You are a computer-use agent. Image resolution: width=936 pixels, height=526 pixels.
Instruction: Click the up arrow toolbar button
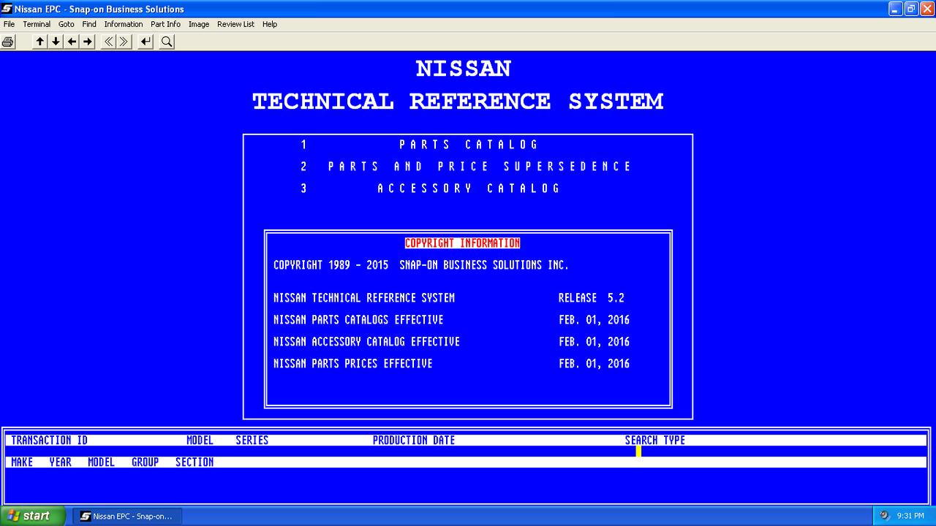tap(39, 42)
